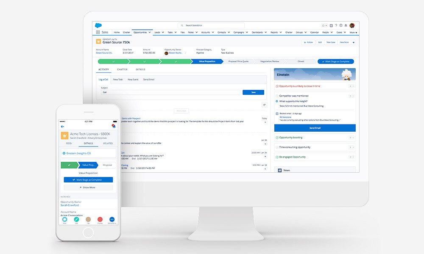Select the Closed path stage
The width and height of the screenshot is (424, 254).
(x=301, y=61)
